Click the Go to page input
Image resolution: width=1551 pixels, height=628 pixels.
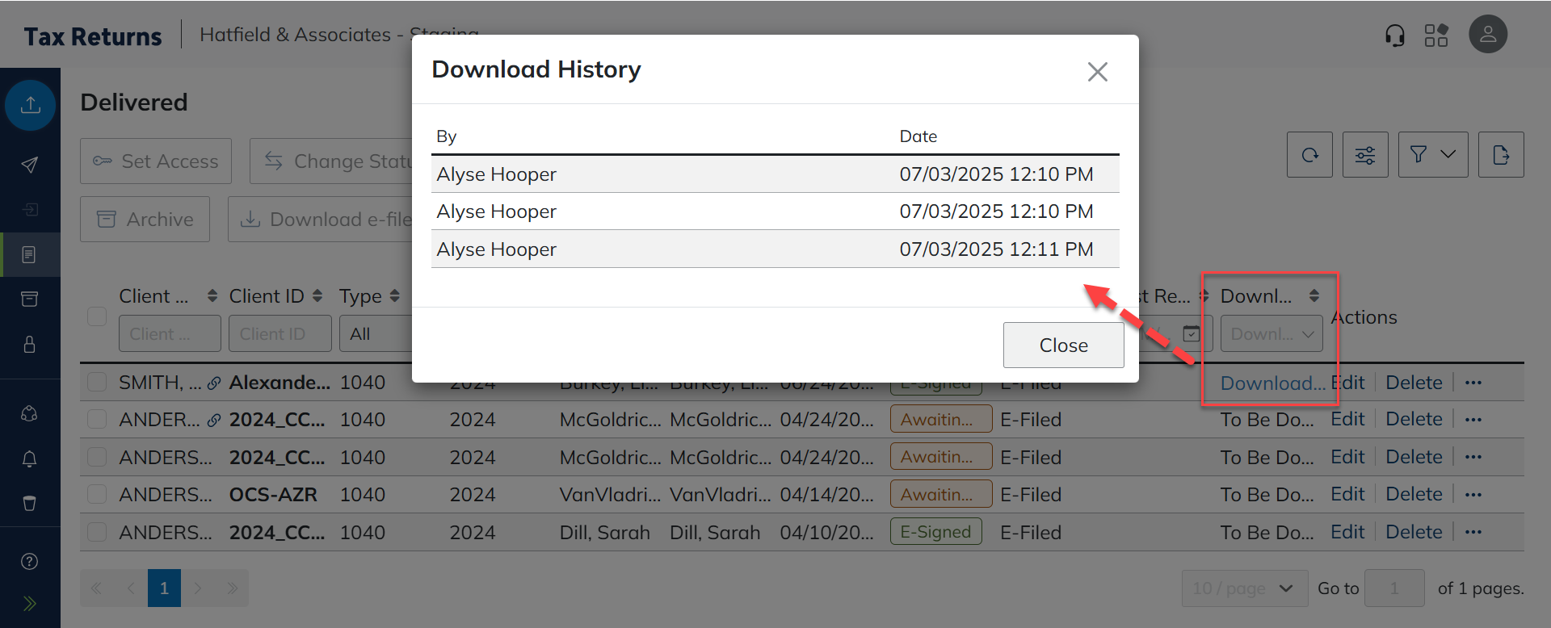coord(1393,588)
